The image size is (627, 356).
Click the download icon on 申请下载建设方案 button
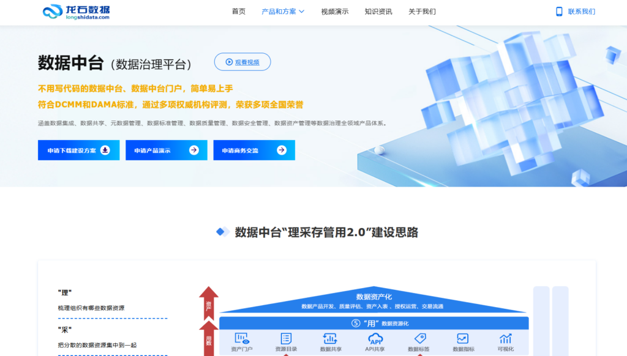[x=104, y=150]
